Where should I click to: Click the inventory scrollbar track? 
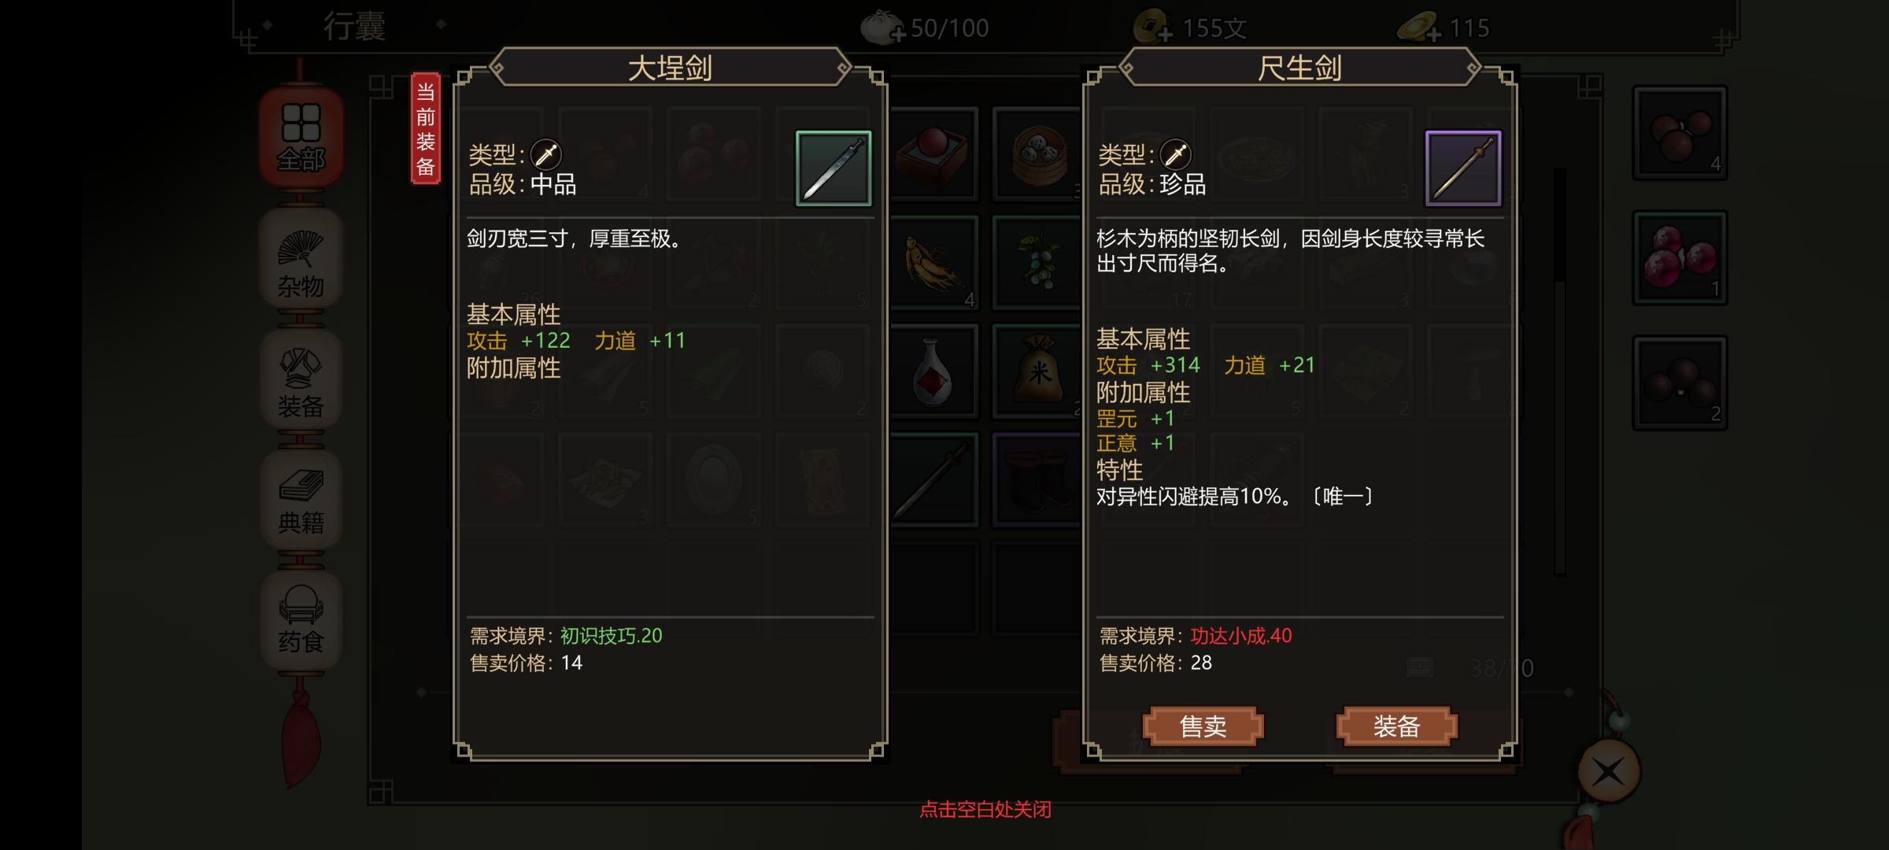click(x=1559, y=371)
